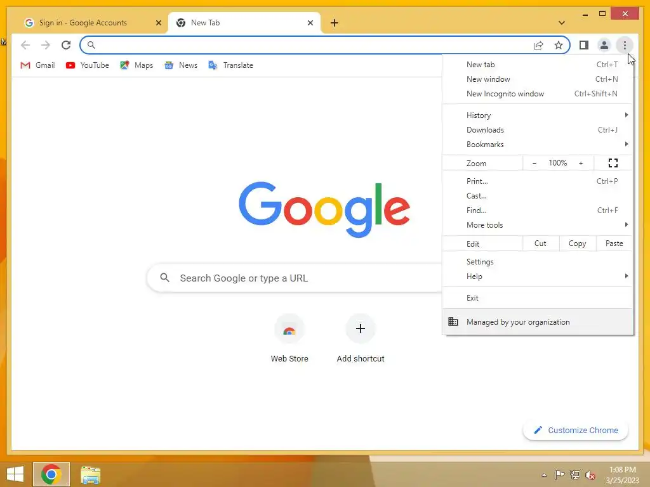The height and width of the screenshot is (487, 650).
Task: Decrease zoom with minus button
Action: pos(534,163)
